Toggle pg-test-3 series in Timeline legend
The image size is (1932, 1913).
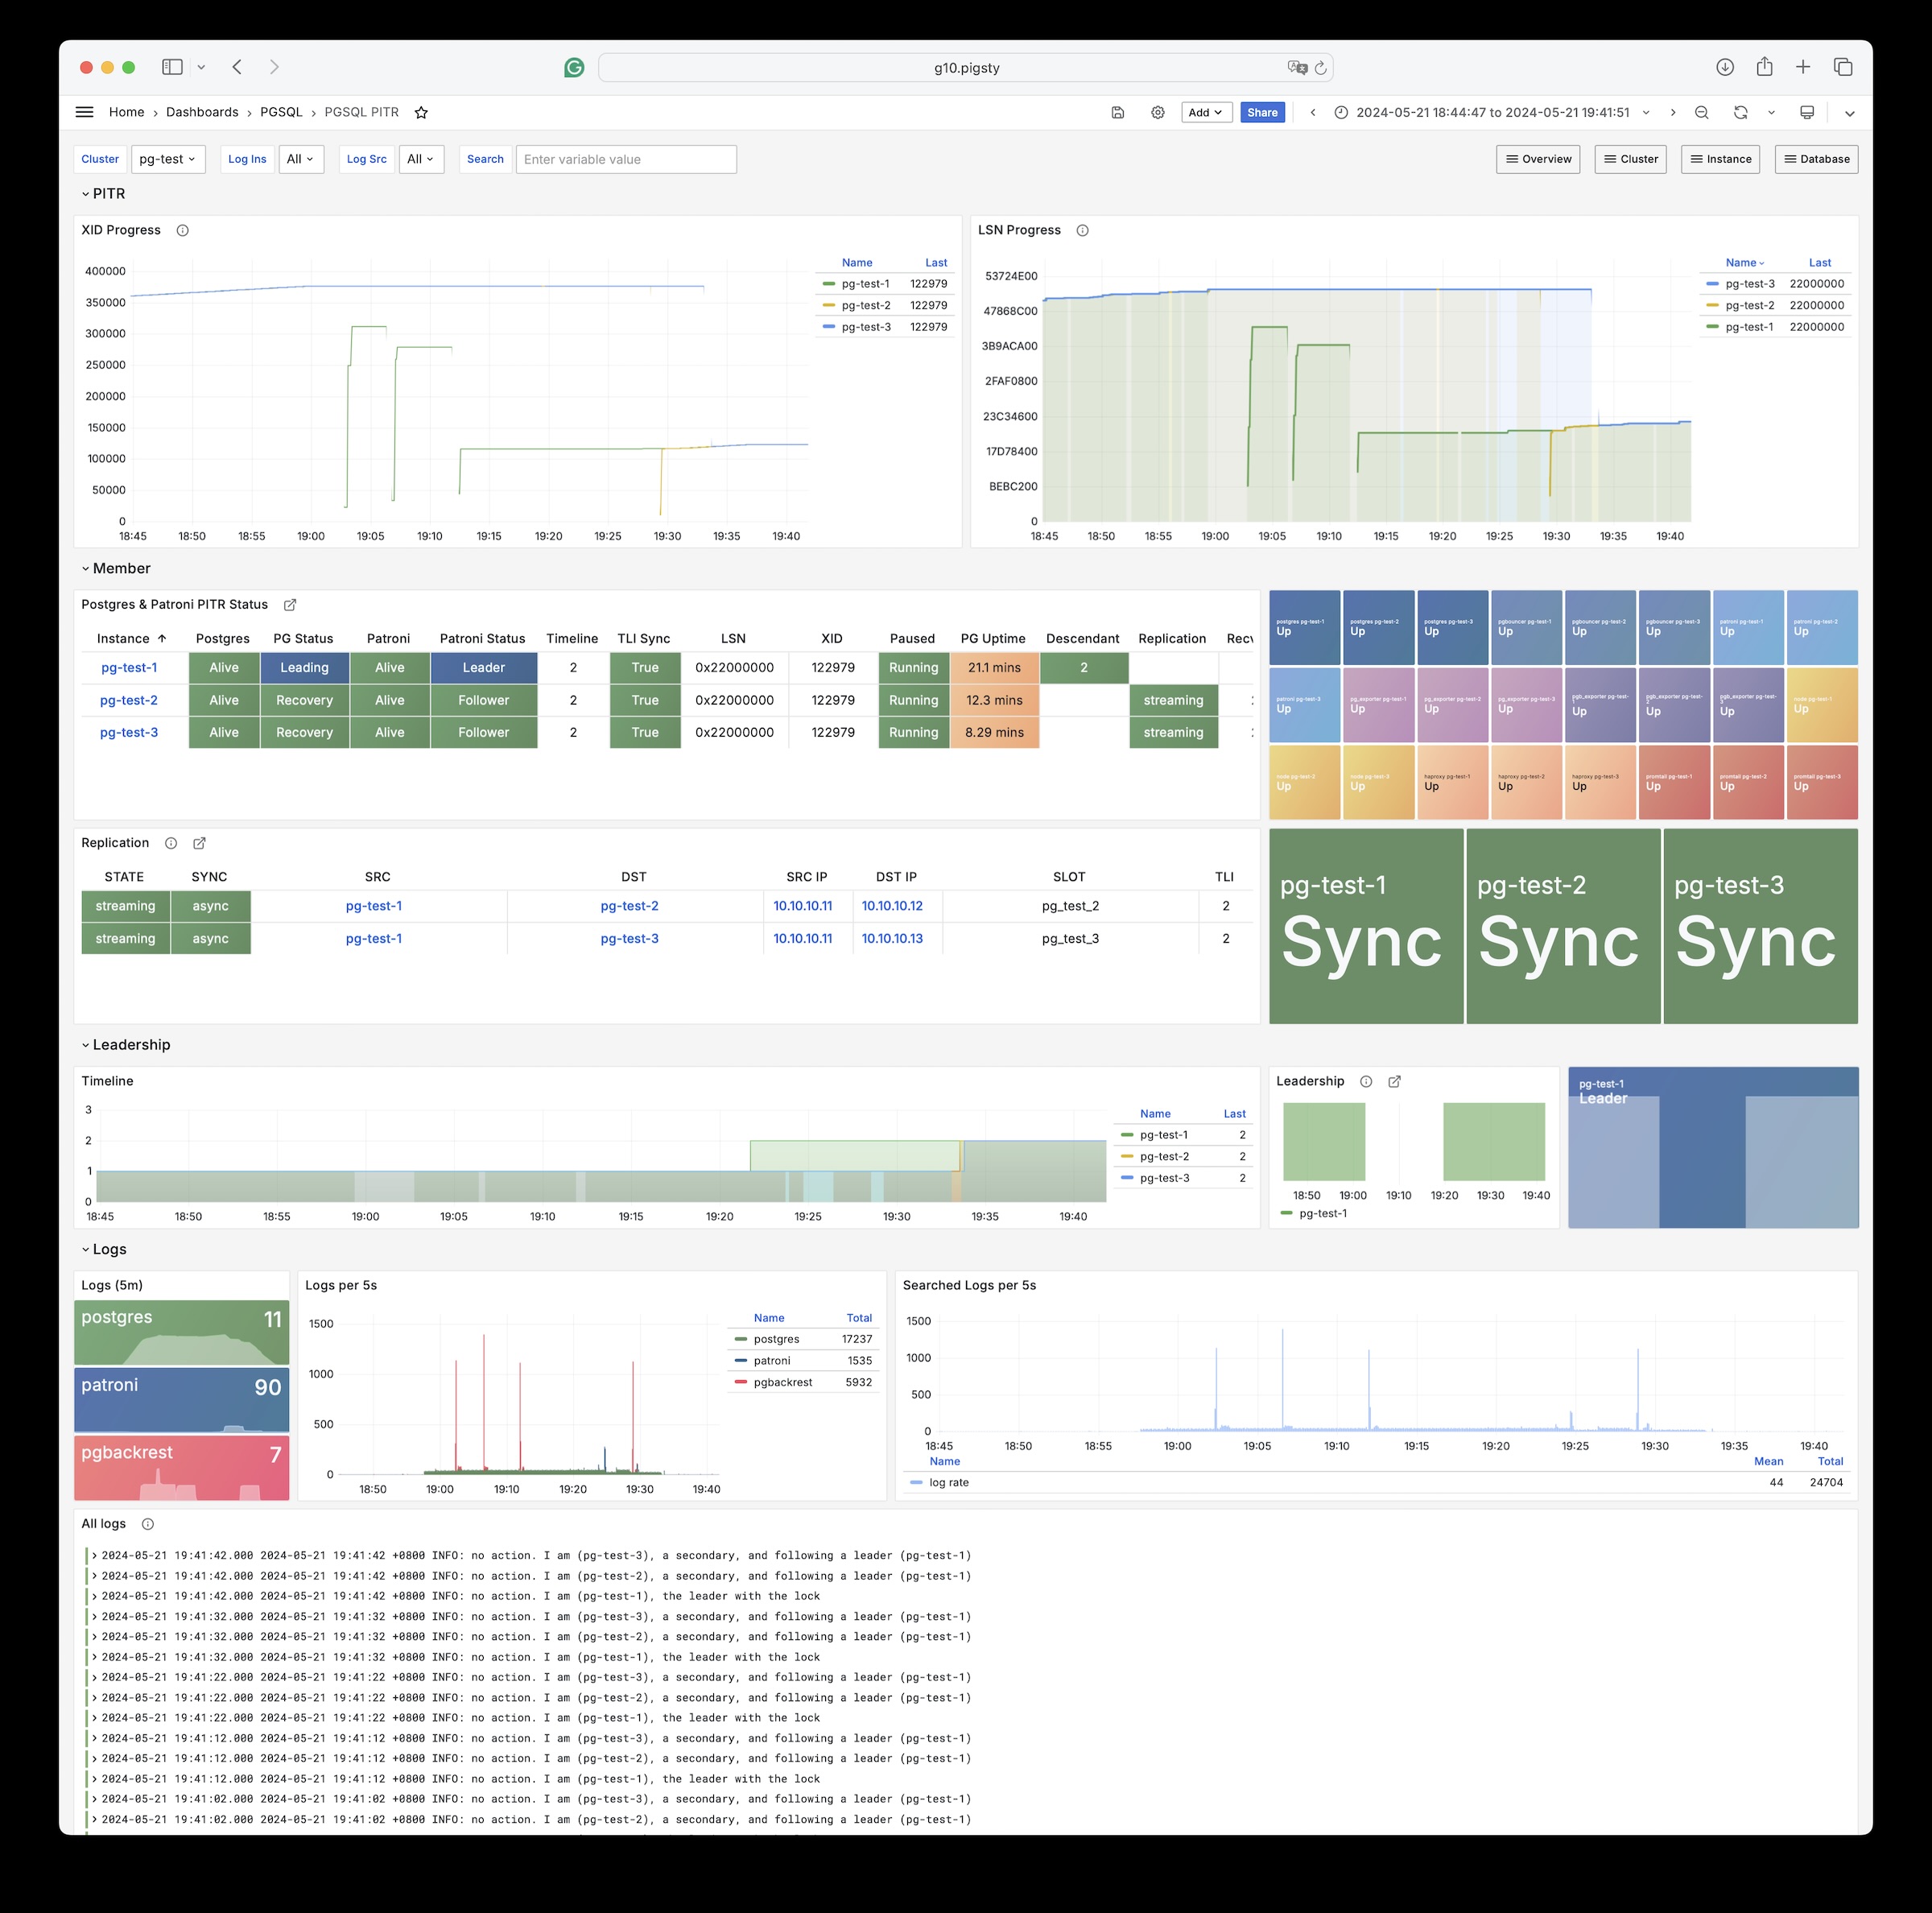1164,1178
